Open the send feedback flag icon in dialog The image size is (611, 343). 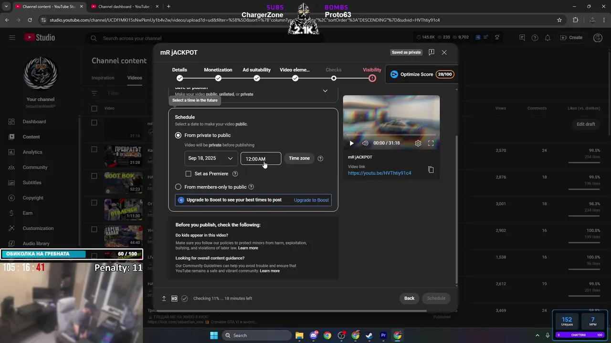(432, 52)
